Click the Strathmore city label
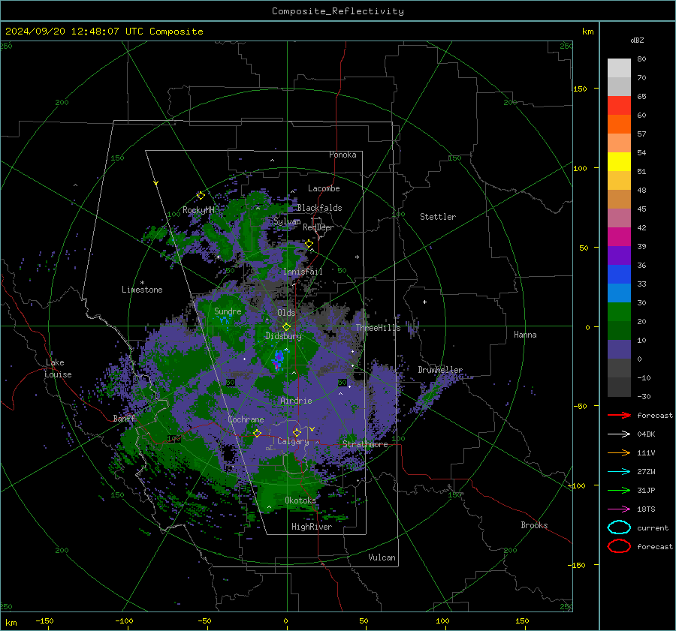 click(365, 444)
